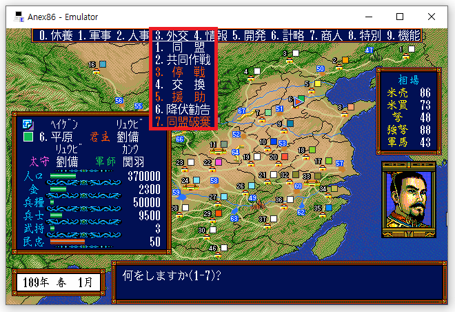Screen dimensions: 455x312
Task: Select city 10 blue marker
Action: tap(274, 142)
